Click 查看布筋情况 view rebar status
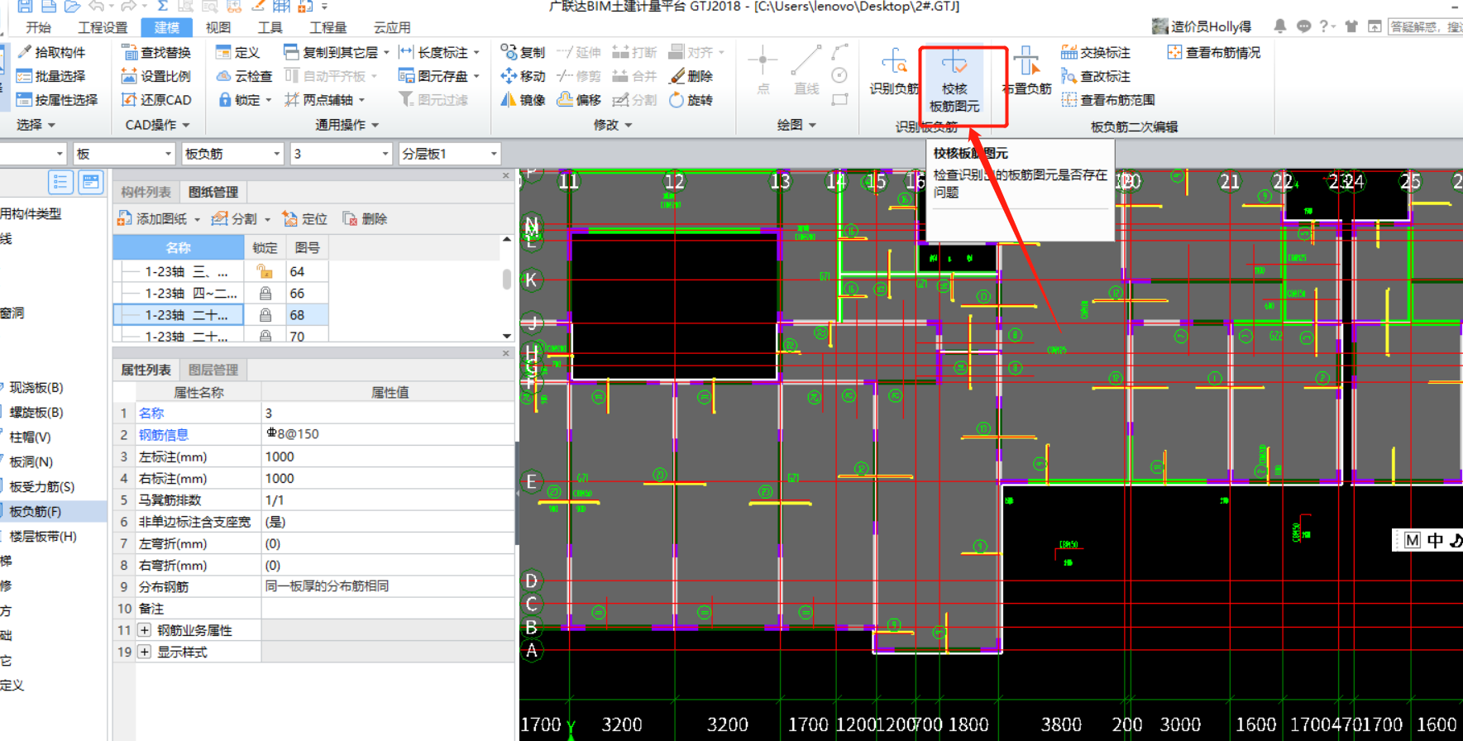The image size is (1463, 741). click(1214, 52)
